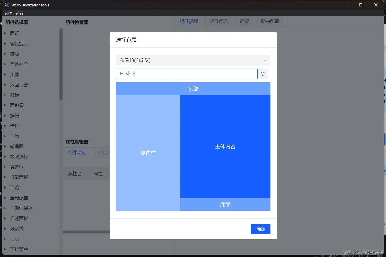Image resolution: width=386 pixels, height=257 pixels.
Task: Select the 折叠面板 component entry
Action: [x=19, y=177]
